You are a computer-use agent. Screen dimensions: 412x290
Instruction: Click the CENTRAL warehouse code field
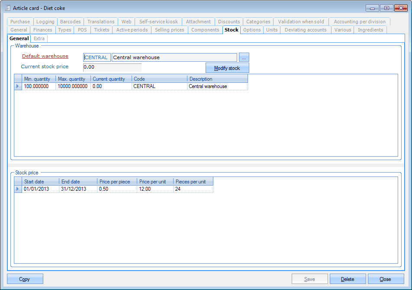(97, 57)
